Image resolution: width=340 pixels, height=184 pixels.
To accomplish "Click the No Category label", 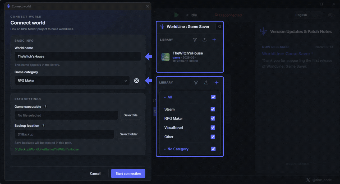I will click(x=178, y=149).
